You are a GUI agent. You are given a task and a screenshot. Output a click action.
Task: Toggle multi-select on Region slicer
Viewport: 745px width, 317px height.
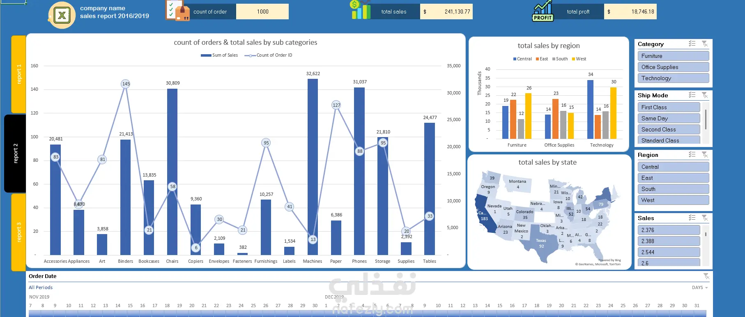(692, 154)
